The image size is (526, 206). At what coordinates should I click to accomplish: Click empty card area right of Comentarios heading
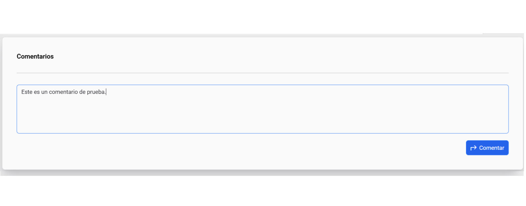(268, 56)
